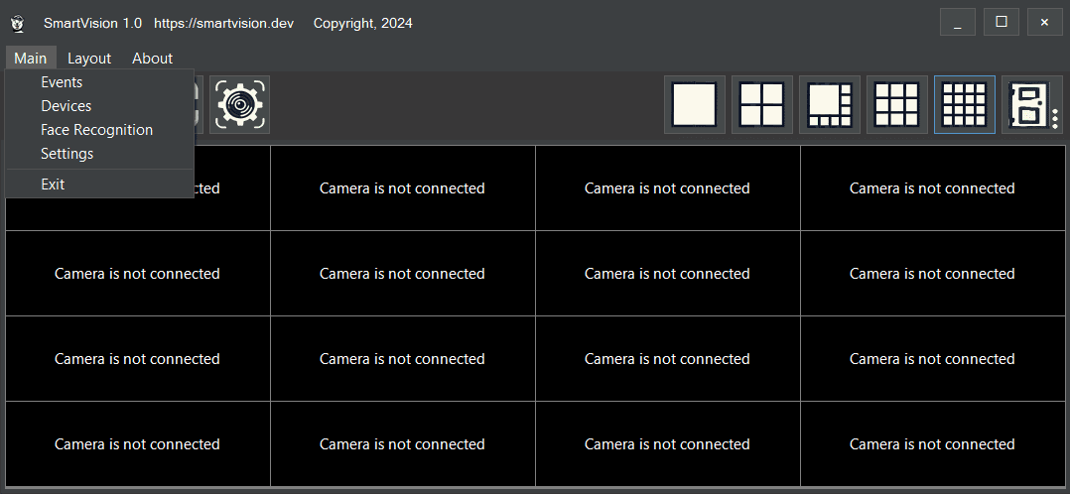Choose Exit from the Main menu

(53, 185)
